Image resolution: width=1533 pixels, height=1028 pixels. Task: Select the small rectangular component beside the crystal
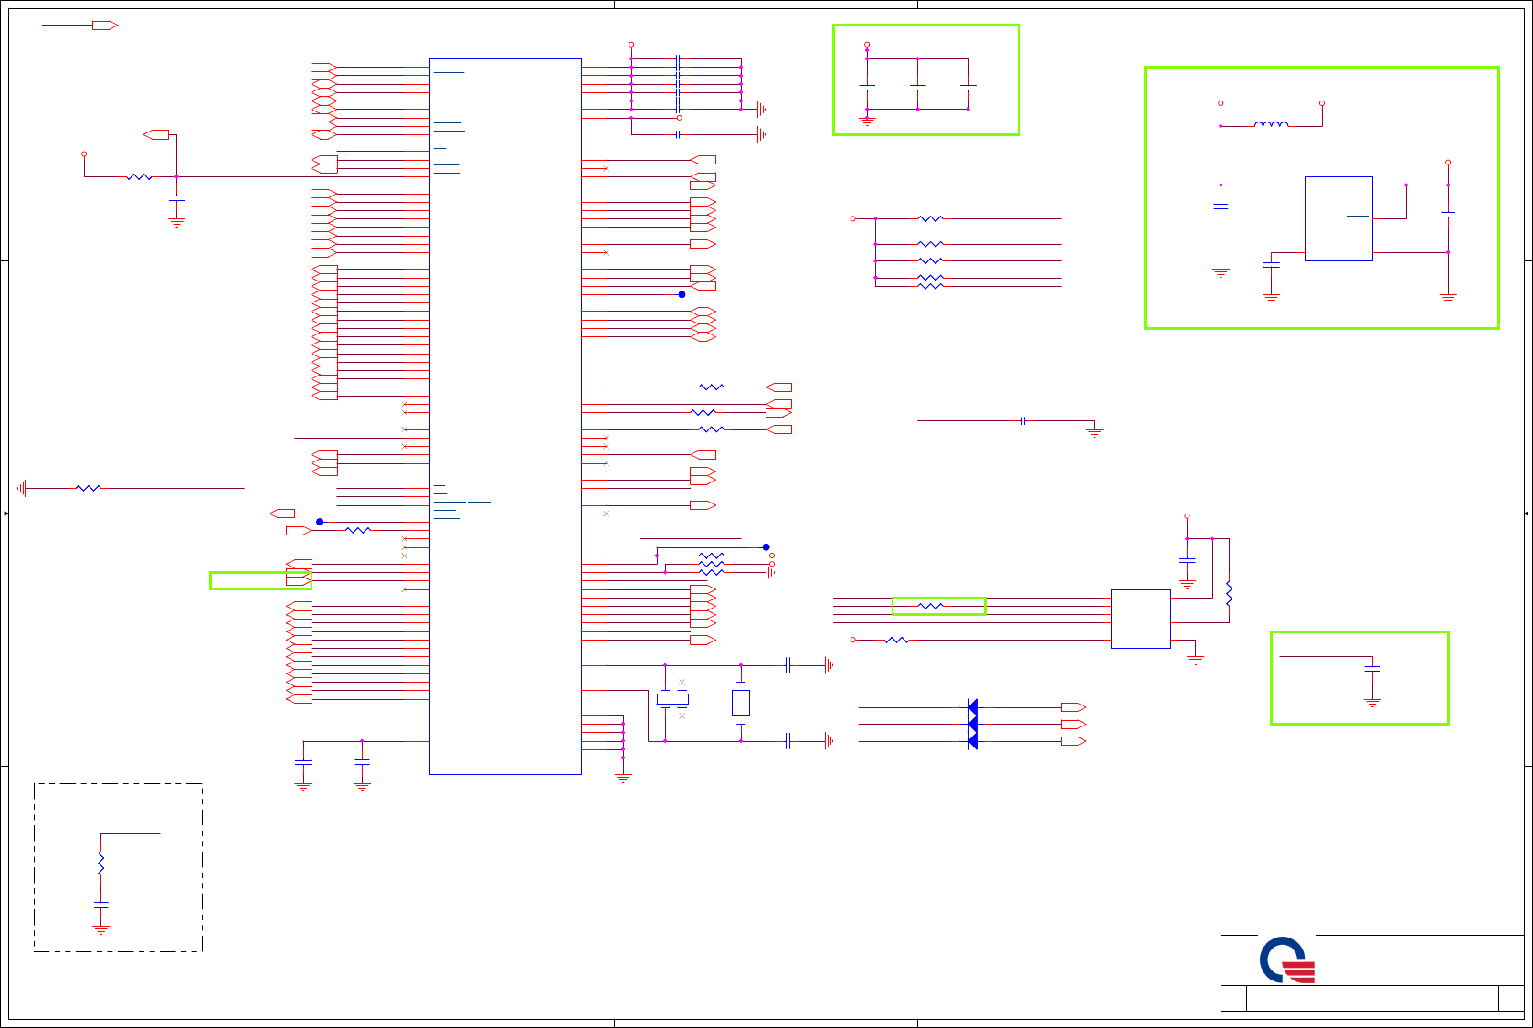click(x=741, y=703)
